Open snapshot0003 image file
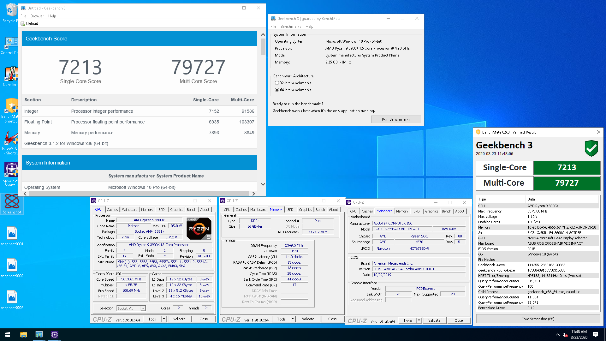Image resolution: width=606 pixels, height=341 pixels. [x=12, y=300]
